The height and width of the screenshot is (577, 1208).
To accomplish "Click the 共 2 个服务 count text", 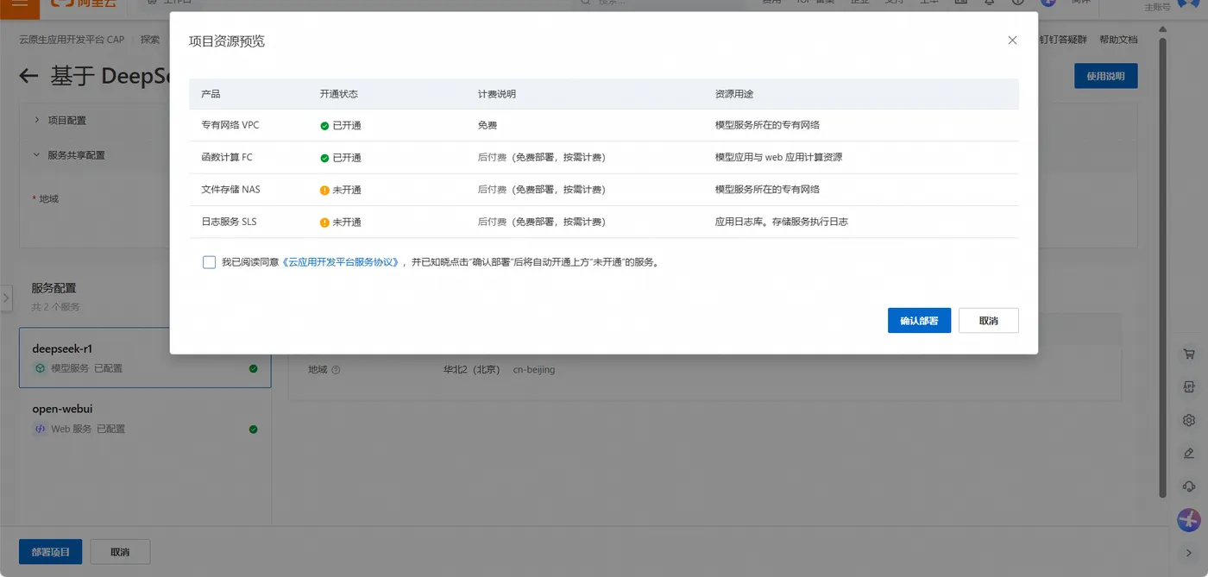I will click(x=55, y=307).
